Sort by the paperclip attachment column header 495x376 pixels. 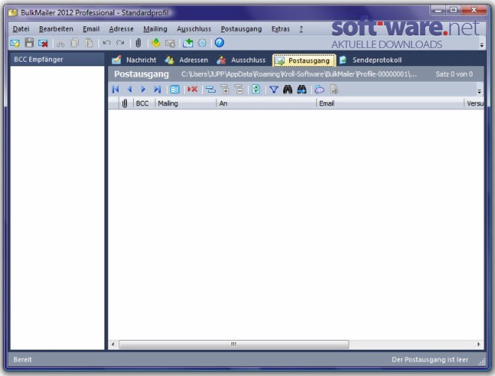point(125,103)
